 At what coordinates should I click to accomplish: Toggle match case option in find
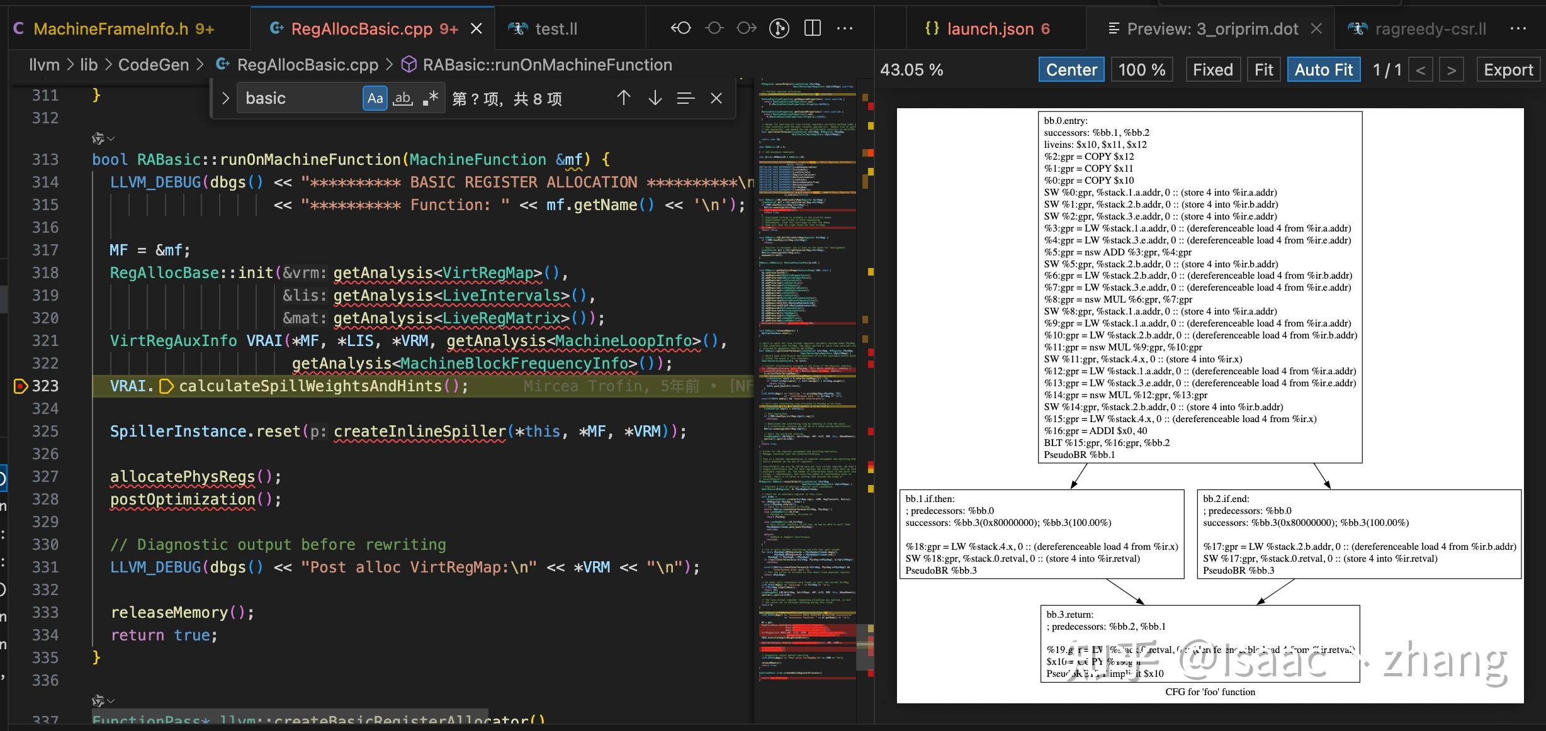coord(375,98)
